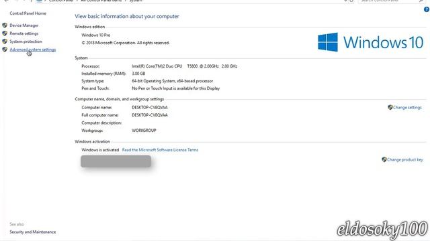
Task: Click the shield icon beside Device Manager
Action: (x=5, y=25)
